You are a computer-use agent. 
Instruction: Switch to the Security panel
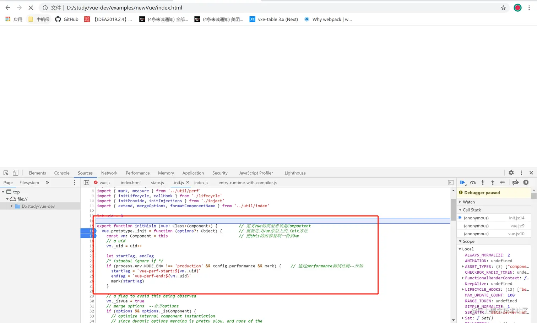pos(220,173)
